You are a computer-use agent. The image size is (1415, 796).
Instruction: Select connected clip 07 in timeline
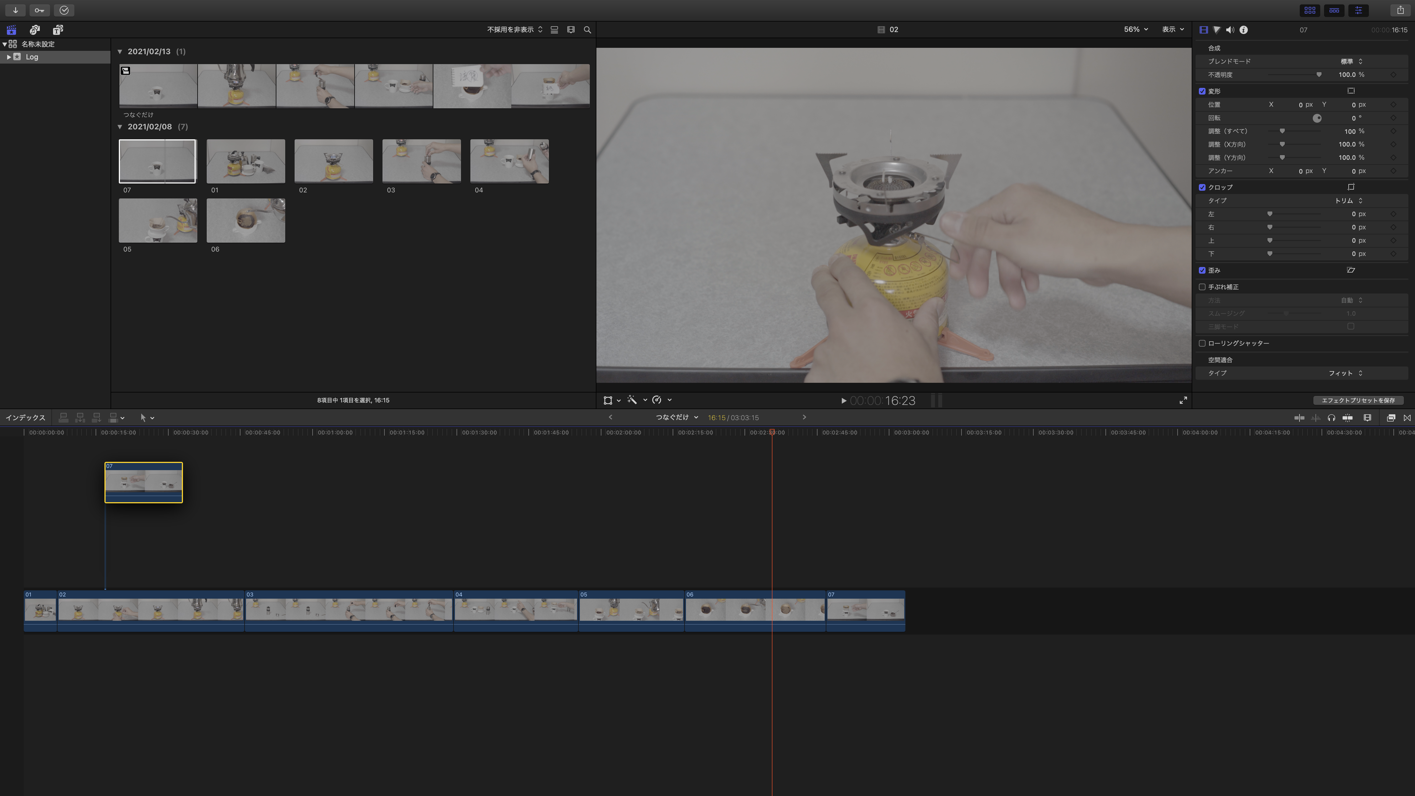(x=143, y=482)
